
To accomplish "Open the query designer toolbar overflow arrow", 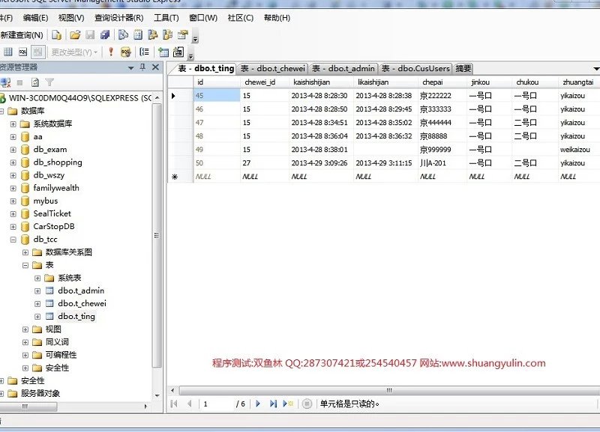I will click(190, 56).
